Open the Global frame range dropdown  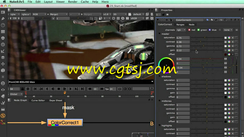[x=16, y=94]
